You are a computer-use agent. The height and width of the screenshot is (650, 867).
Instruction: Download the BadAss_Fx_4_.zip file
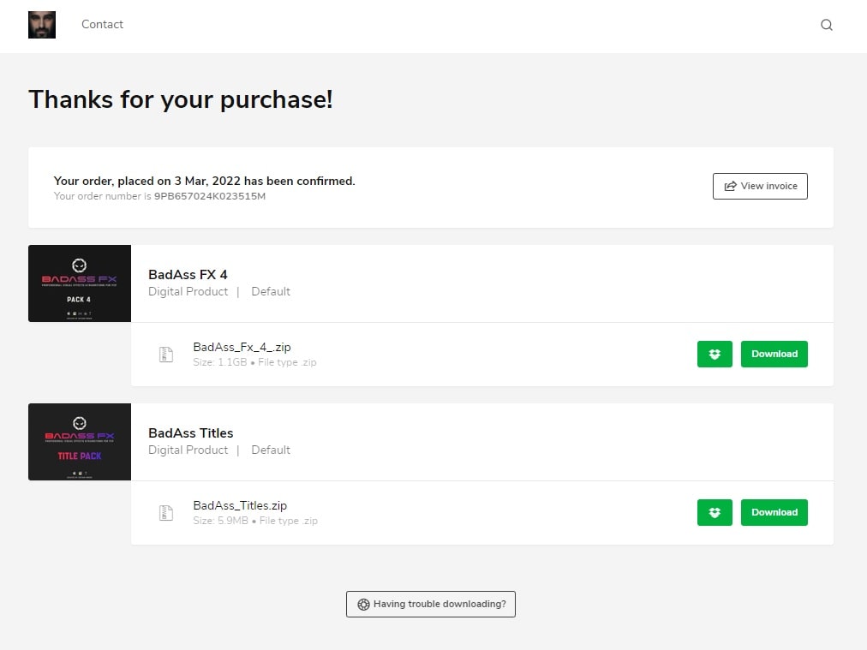click(774, 355)
